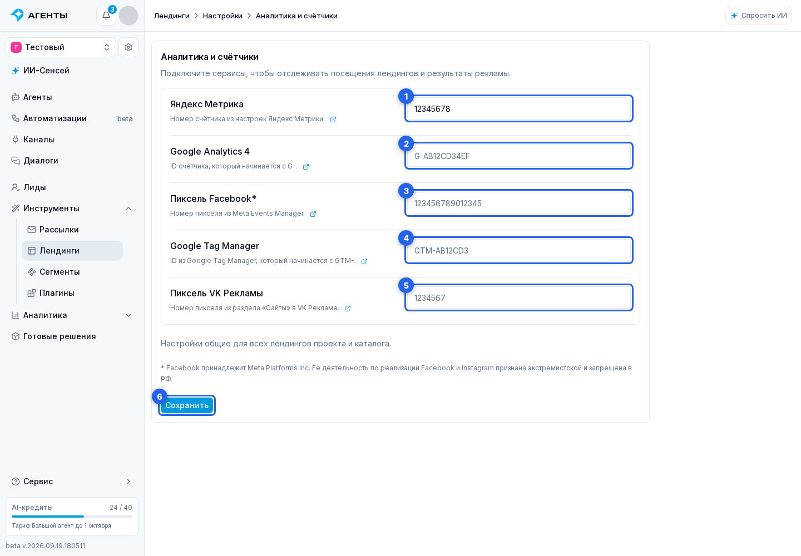
Task: Click the Google Tag Manager label
Action: point(215,246)
